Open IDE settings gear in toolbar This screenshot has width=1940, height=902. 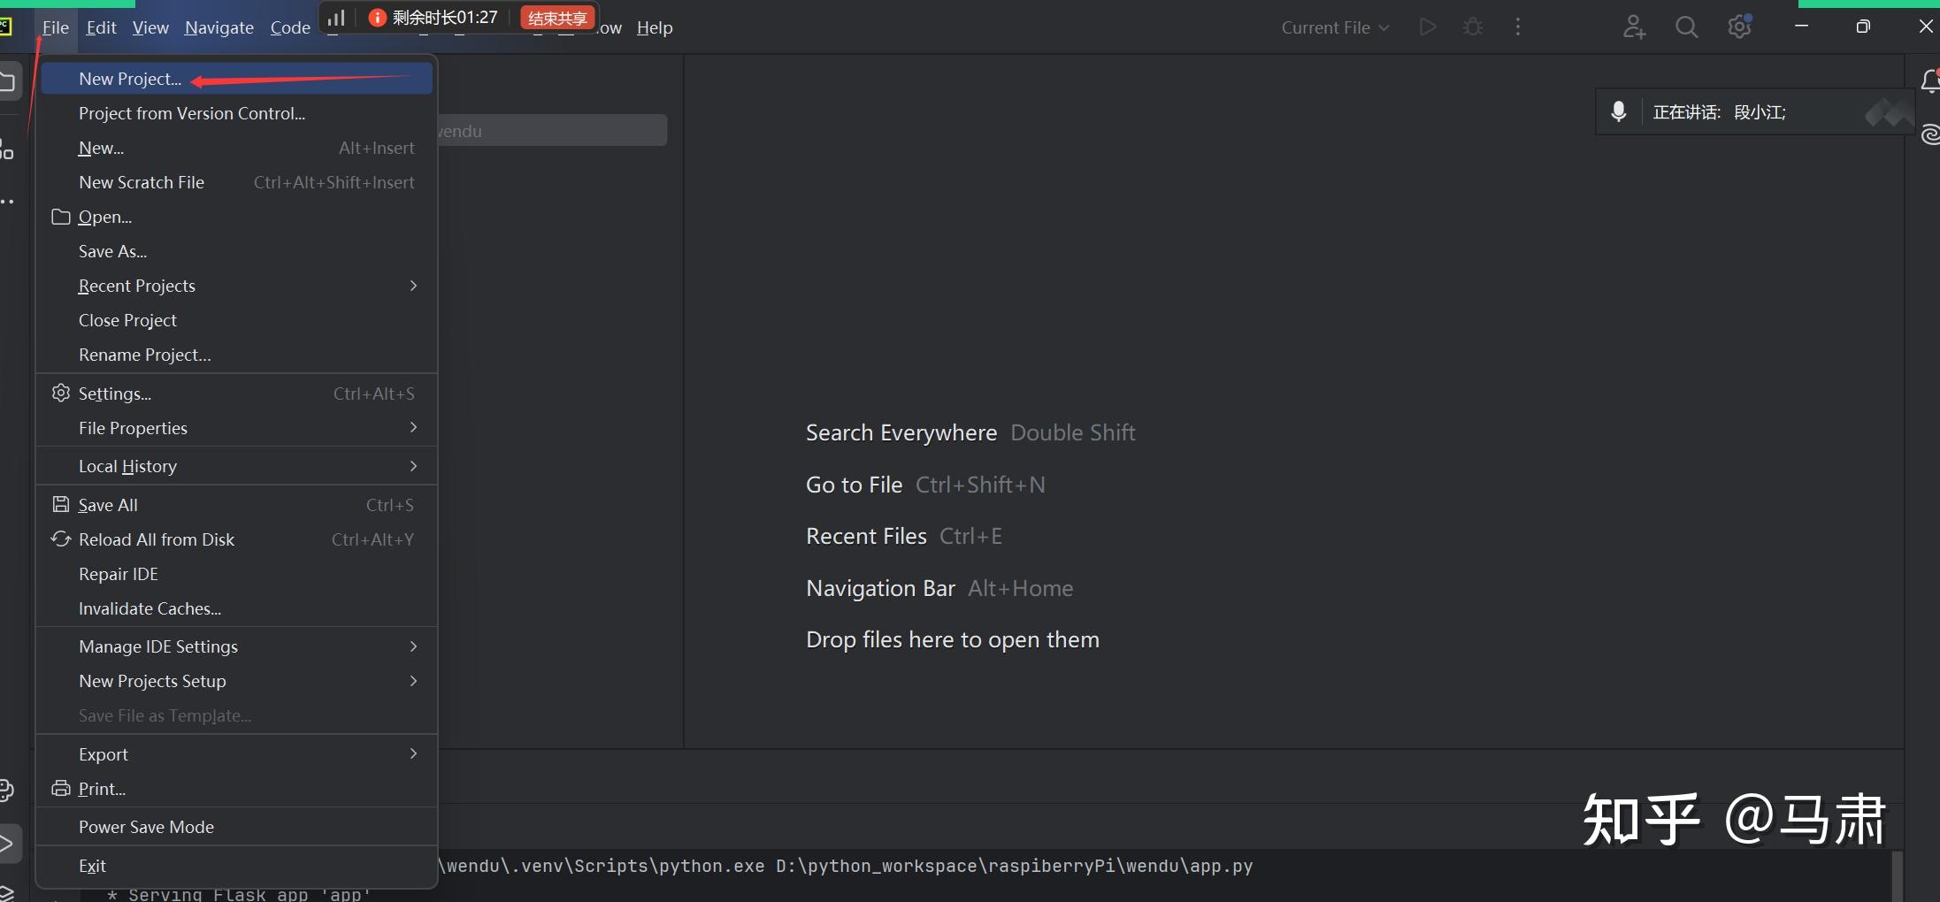point(1739,27)
